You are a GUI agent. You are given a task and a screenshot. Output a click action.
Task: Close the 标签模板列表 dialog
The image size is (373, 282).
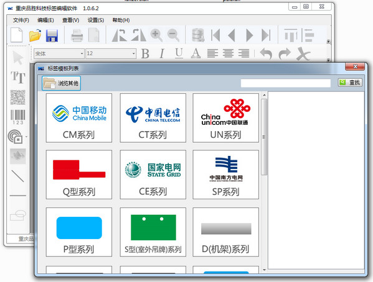[355, 66]
